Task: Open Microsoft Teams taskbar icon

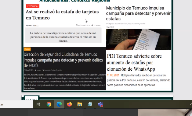Action: [x=100, y=104]
